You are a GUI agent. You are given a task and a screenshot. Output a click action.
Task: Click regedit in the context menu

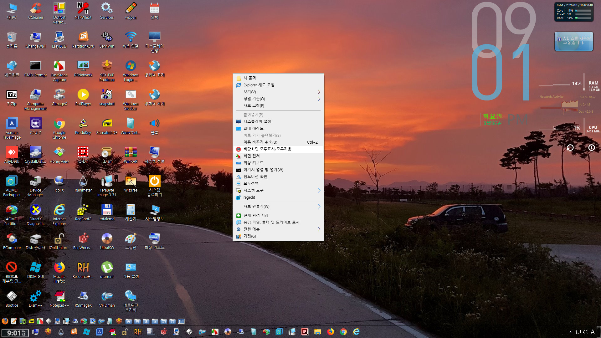[x=278, y=197]
